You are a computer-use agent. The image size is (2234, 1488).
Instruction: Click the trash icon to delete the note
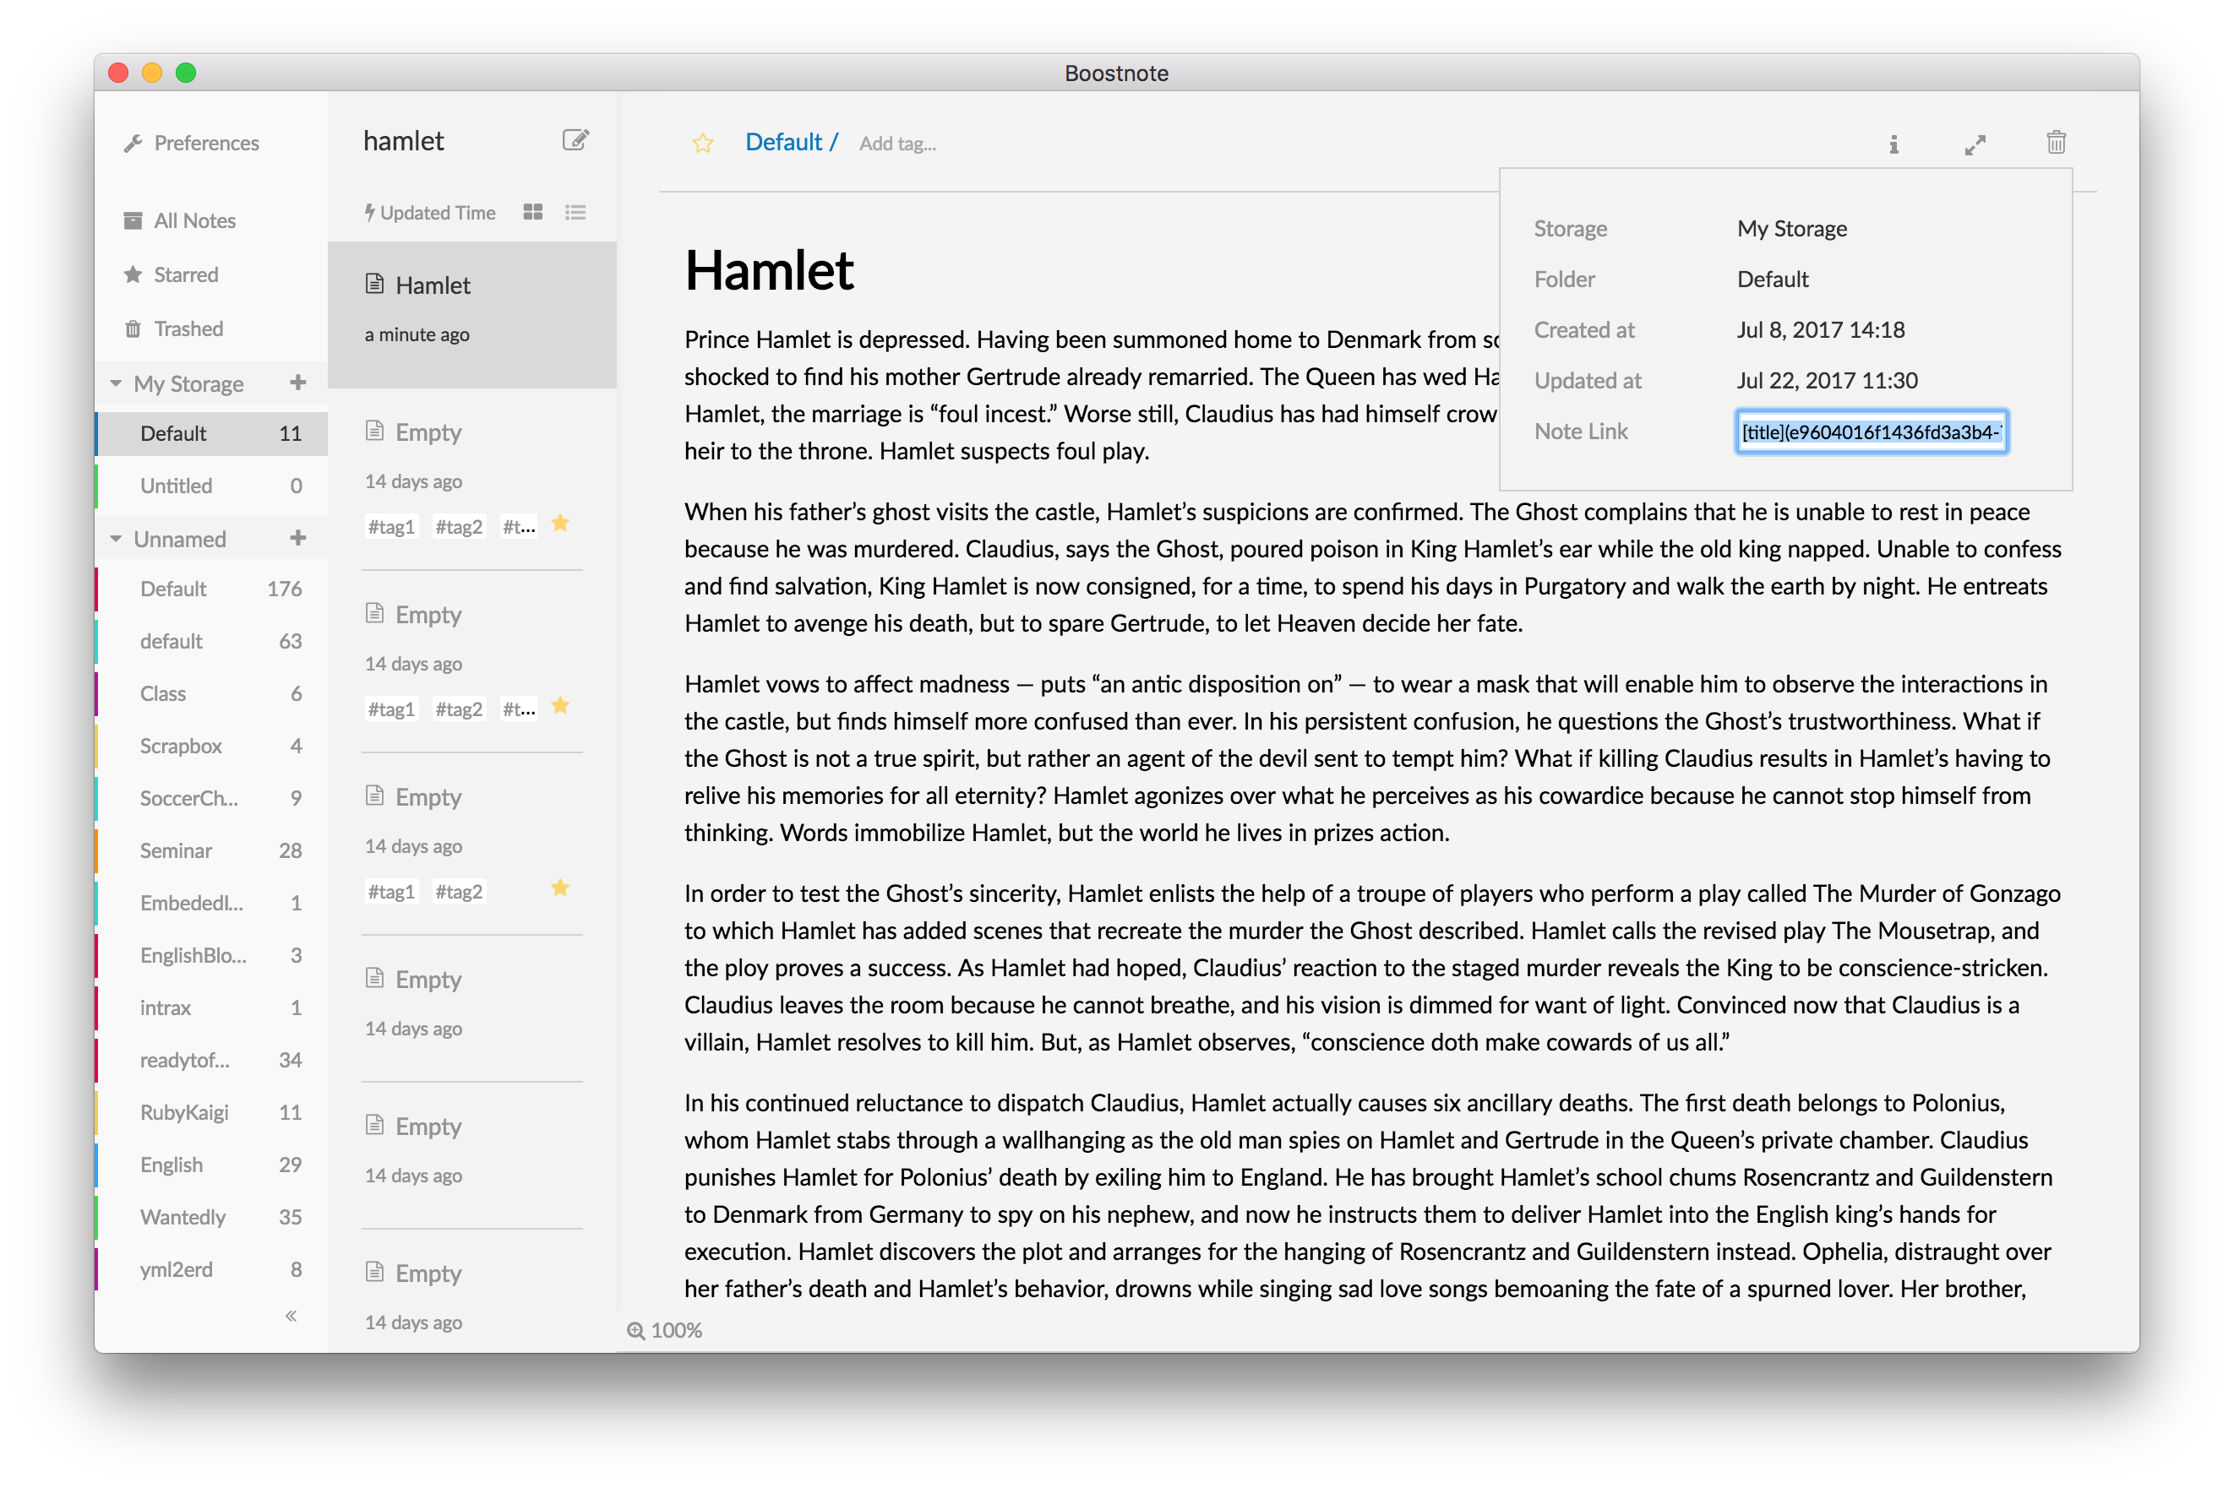click(x=2056, y=143)
